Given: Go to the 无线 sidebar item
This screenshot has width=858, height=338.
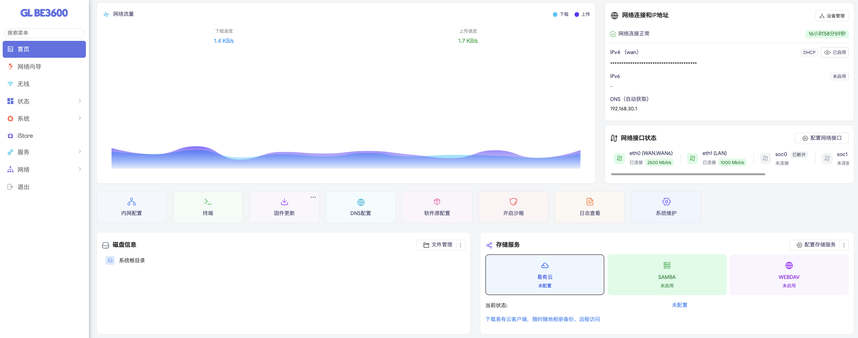Looking at the screenshot, I should (24, 84).
